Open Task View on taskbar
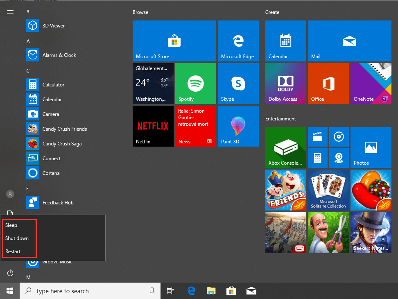Viewport: 398px width, 299px height. pos(170,291)
